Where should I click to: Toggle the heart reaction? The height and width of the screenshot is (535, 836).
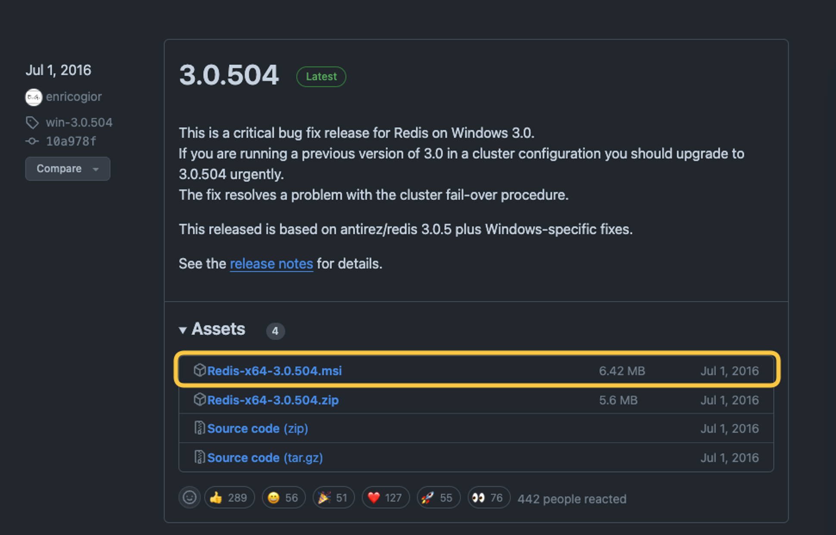click(x=385, y=498)
